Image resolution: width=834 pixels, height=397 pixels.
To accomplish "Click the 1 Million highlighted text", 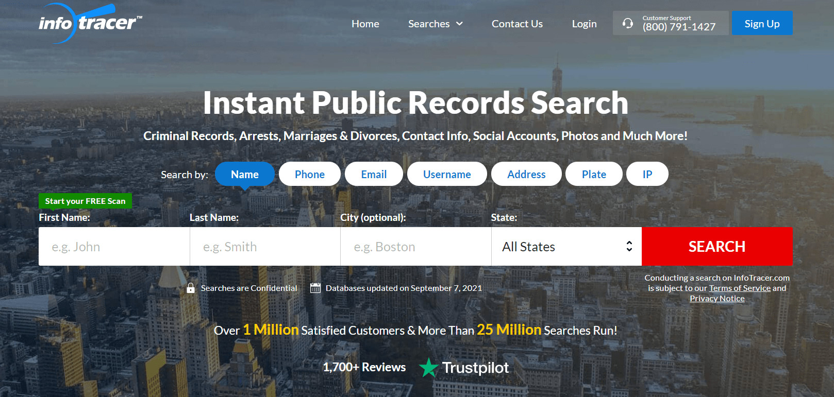I will coord(271,330).
